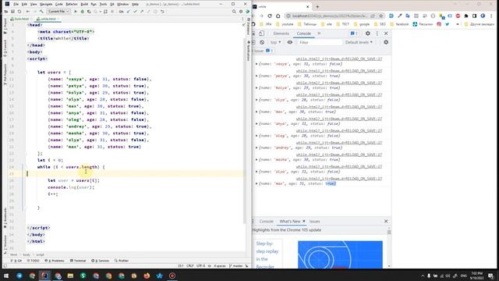The image size is (499, 281).
Task: Expand the 'andrey' object in the console
Action: pyautogui.click(x=257, y=148)
